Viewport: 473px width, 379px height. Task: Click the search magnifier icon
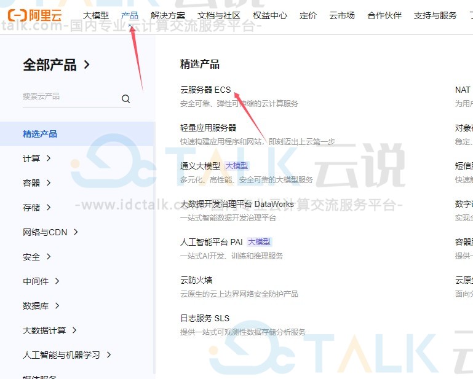tap(126, 98)
